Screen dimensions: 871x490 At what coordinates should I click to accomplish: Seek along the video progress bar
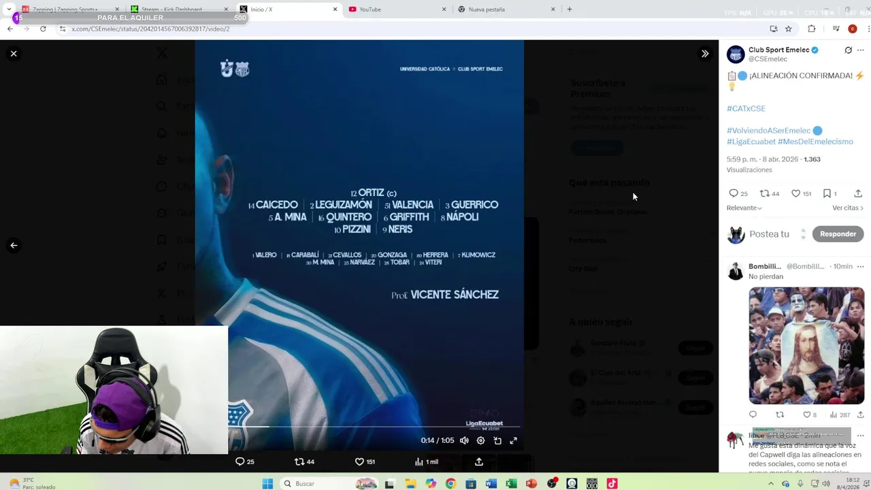point(373,427)
